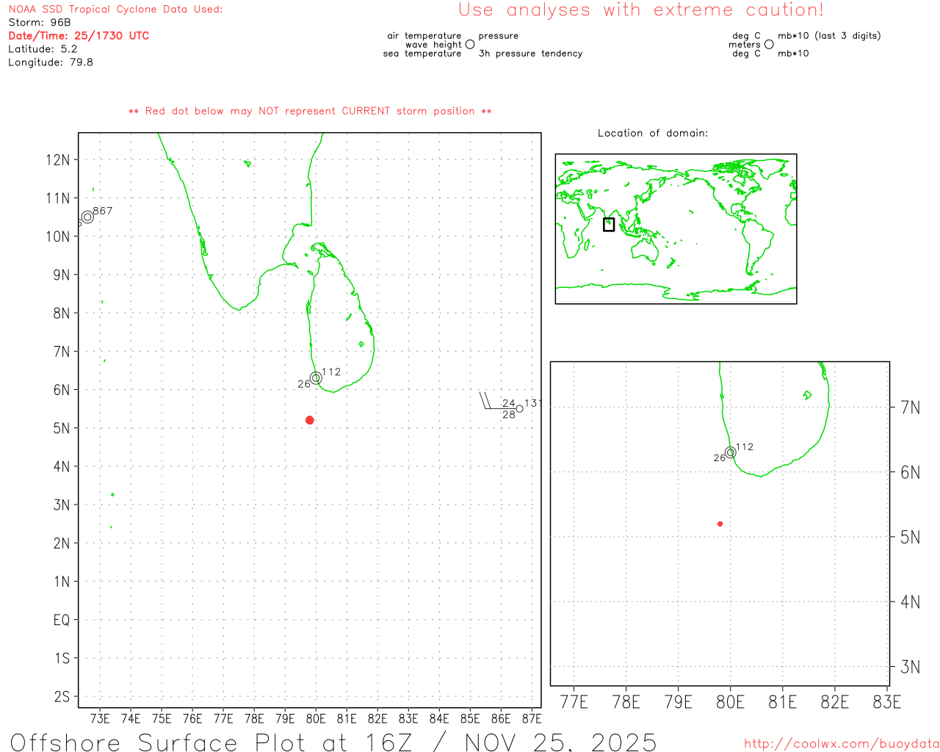Click the red storm dot on main map
This screenshot has height=752, width=940.
coord(309,420)
